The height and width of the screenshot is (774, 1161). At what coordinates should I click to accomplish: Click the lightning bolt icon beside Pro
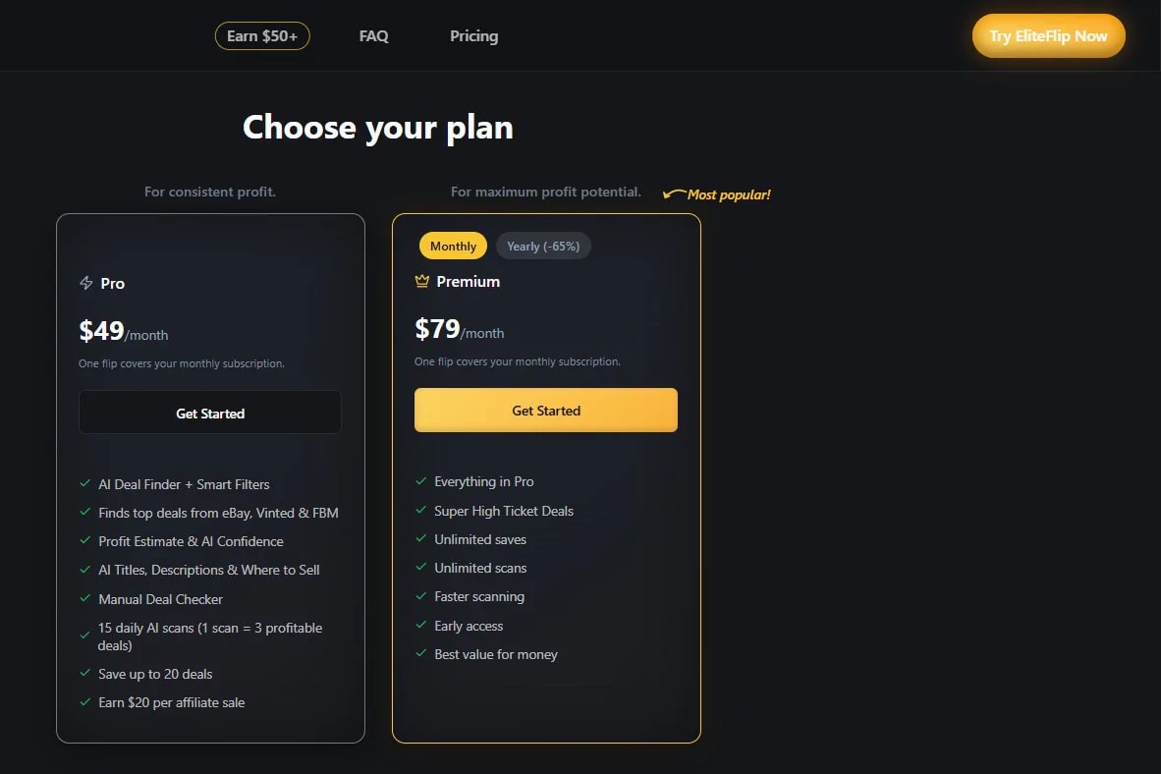85,283
